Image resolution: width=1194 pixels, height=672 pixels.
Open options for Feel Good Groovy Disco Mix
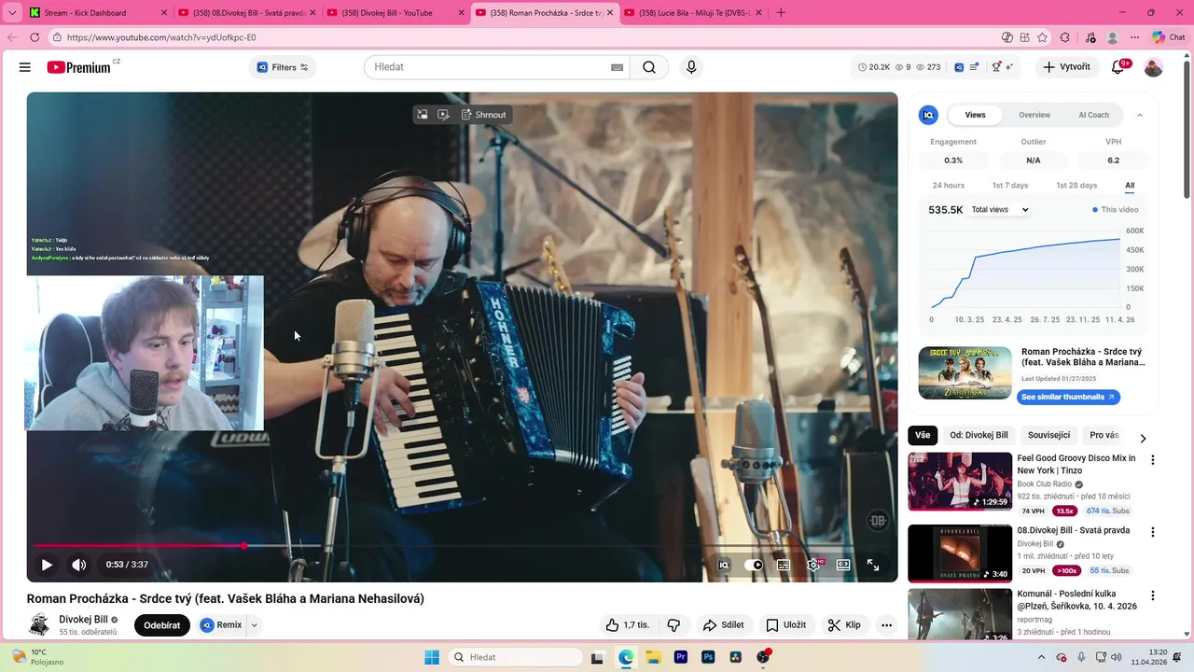1153,460
